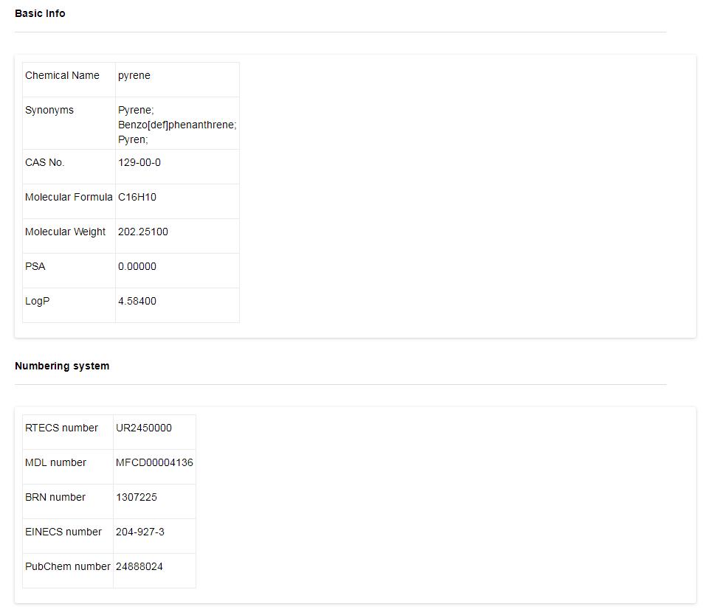This screenshot has width=710, height=615.
Task: Click the PubChem number row label
Action: point(68,566)
